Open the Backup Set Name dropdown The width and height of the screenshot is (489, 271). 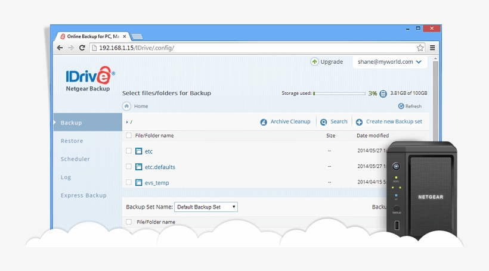[x=206, y=207]
